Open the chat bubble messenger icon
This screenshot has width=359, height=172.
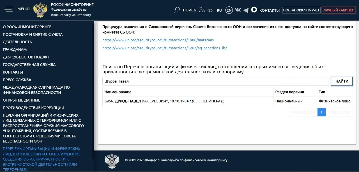pyautogui.click(x=254, y=10)
